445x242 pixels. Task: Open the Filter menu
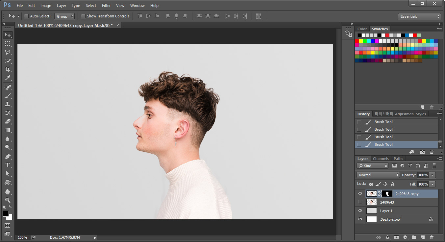106,6
